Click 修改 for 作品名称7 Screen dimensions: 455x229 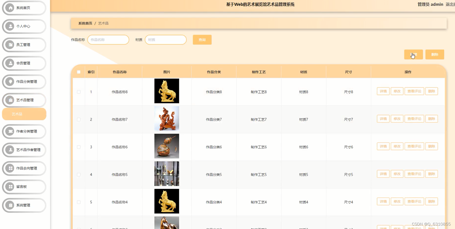point(397,119)
